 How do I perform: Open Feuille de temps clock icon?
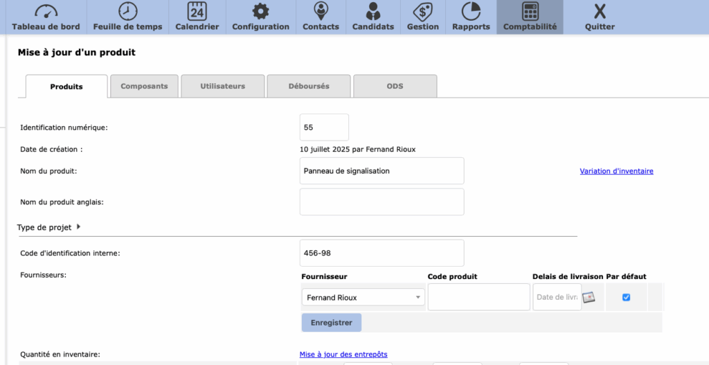click(127, 12)
